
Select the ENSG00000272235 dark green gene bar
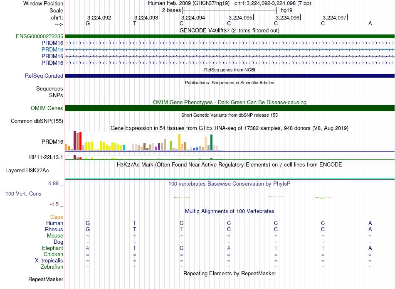tap(230, 36)
